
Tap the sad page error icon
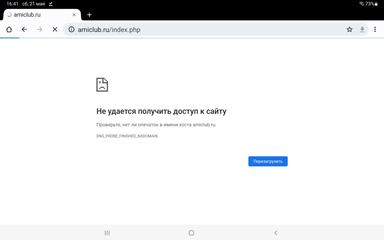tap(102, 85)
